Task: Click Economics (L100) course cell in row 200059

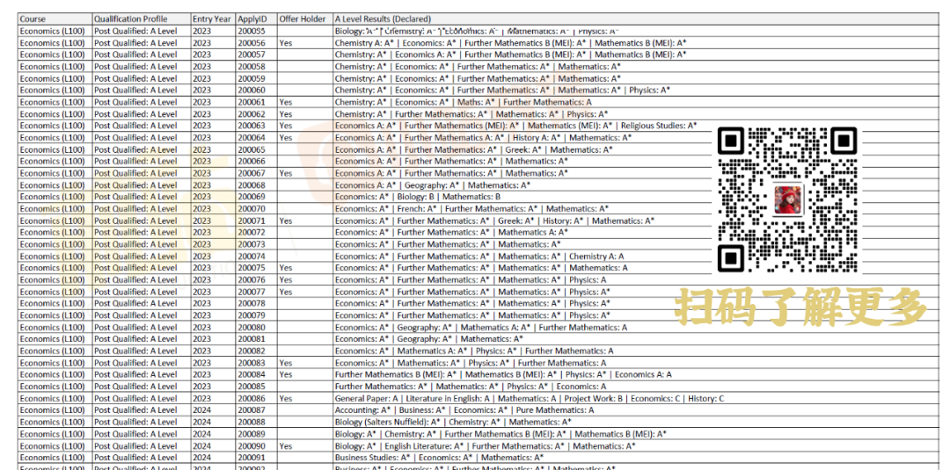Action: click(x=55, y=79)
